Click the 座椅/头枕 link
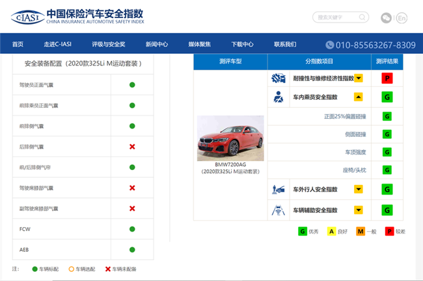Screen dimensions: 423x281 pyautogui.click(x=355, y=170)
